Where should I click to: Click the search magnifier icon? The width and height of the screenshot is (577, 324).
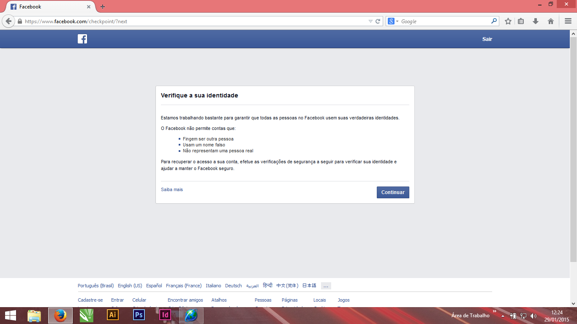(x=494, y=21)
